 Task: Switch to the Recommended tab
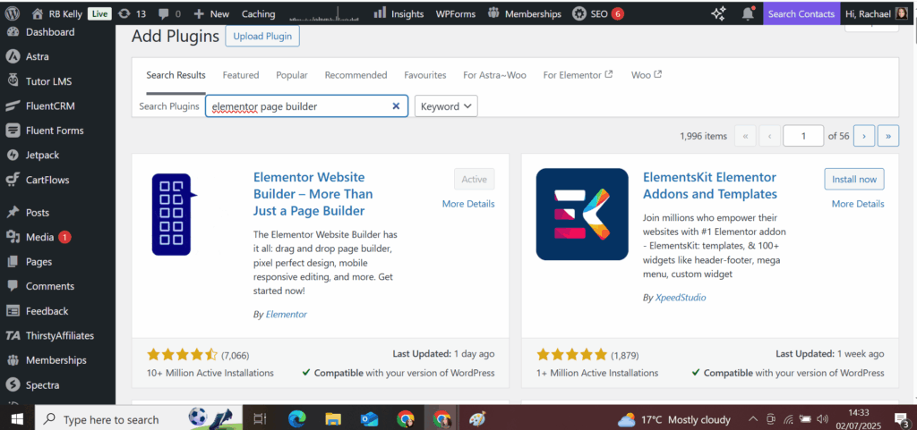(x=356, y=75)
